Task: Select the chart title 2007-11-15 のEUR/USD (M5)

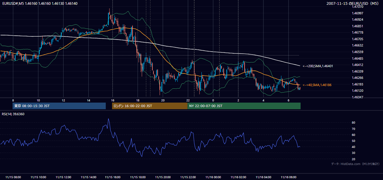Action: [353, 3]
